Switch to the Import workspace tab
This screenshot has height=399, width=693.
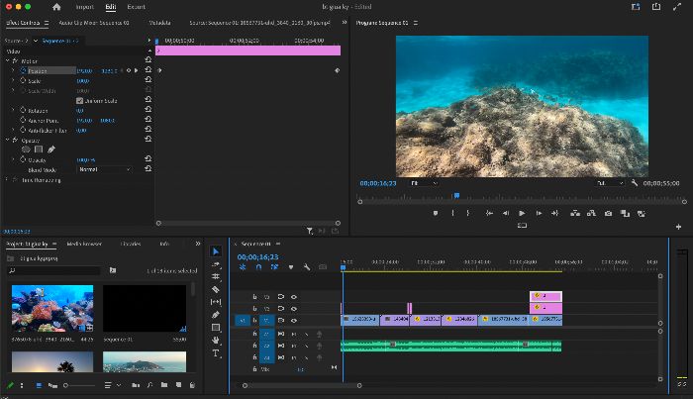point(84,7)
